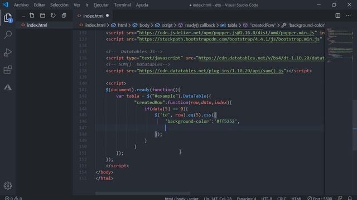Open the Archivo menu
Image resolution: width=357 pixels, height=200 pixels.
click(x=21, y=5)
